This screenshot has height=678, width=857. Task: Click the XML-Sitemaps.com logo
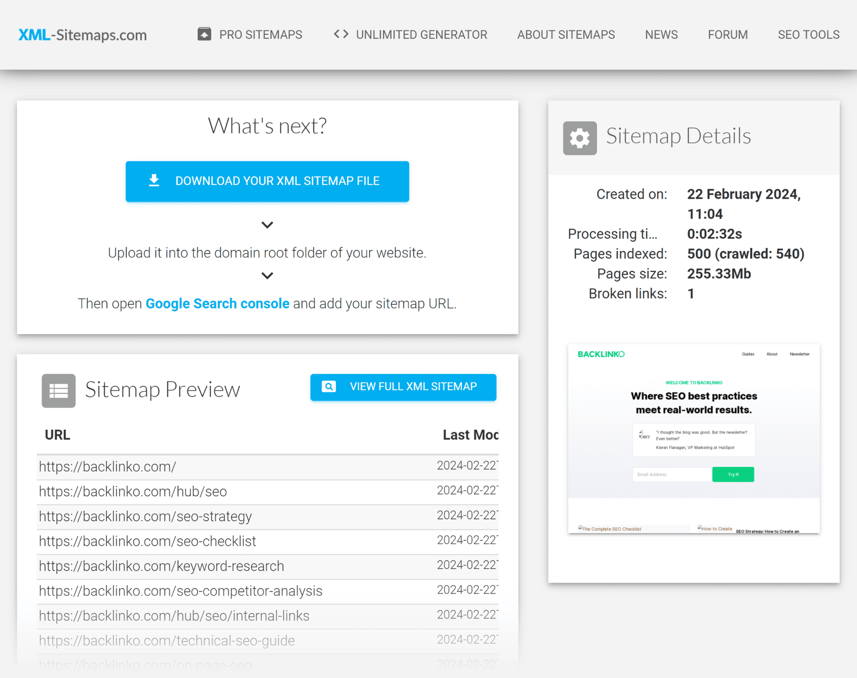point(83,34)
